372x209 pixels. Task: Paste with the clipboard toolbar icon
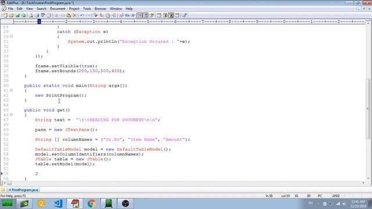pos(69,16)
